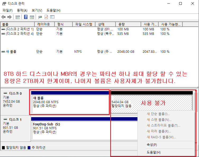Click the 디스크 1 label
The height and width of the screenshot is (157, 199).
(x=15, y=120)
